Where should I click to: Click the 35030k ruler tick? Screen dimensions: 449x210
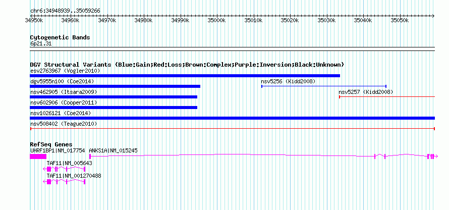[x=327, y=20]
